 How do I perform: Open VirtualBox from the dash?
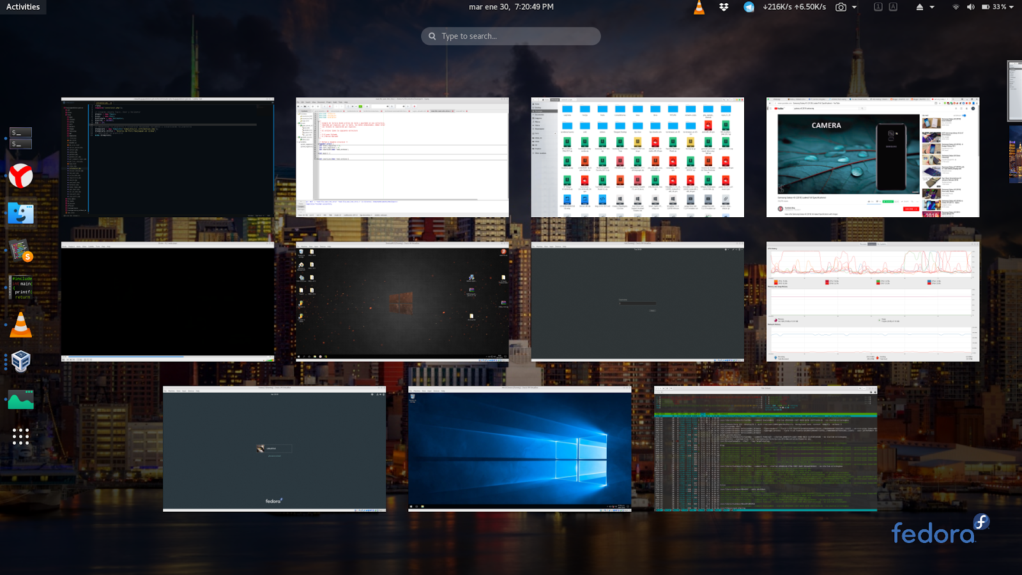[21, 362]
